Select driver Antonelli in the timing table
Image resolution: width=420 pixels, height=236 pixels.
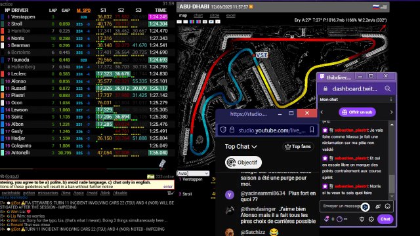[20, 153]
